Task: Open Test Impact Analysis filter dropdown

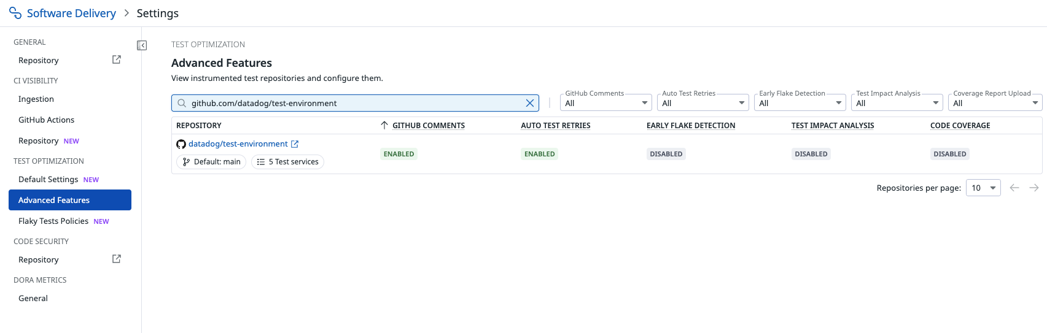Action: [897, 103]
